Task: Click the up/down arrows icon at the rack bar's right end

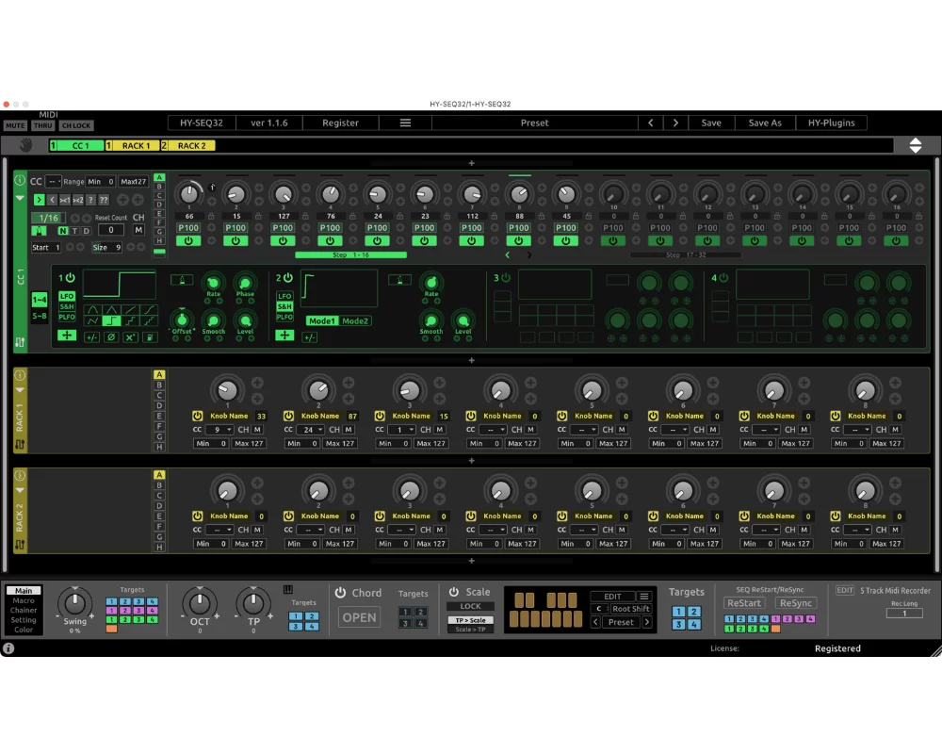Action: pyautogui.click(x=915, y=145)
